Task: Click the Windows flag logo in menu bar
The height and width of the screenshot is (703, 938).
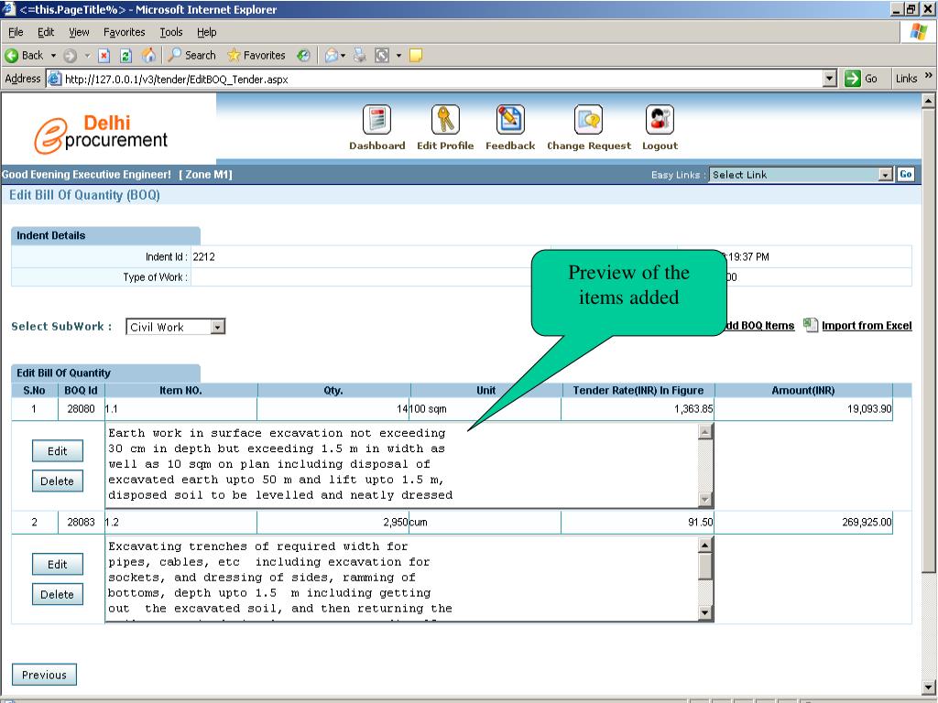Action: (x=918, y=32)
